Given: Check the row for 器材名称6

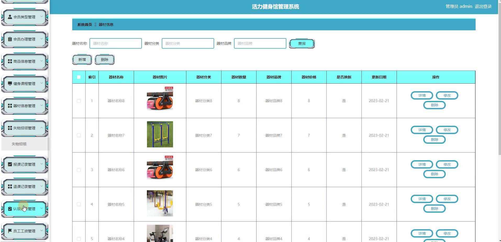Looking at the screenshot, I should pos(79,170).
